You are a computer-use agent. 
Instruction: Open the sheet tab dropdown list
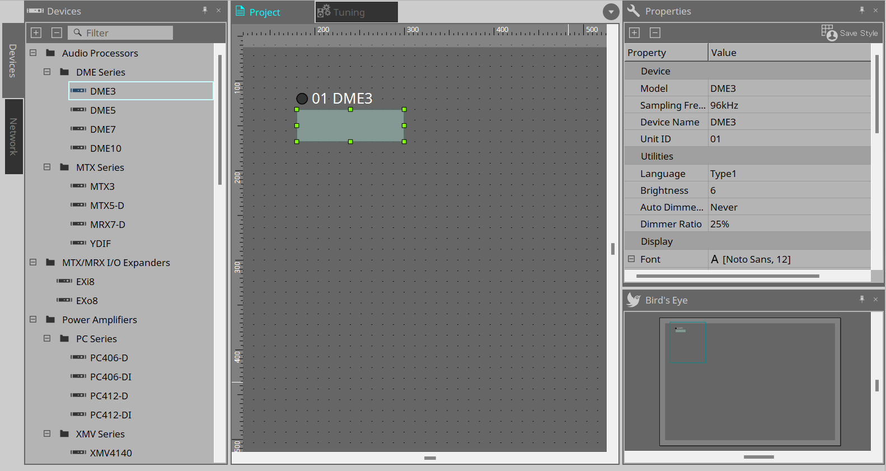click(x=611, y=11)
